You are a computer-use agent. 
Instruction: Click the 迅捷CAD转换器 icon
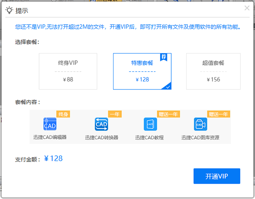tap(102, 124)
